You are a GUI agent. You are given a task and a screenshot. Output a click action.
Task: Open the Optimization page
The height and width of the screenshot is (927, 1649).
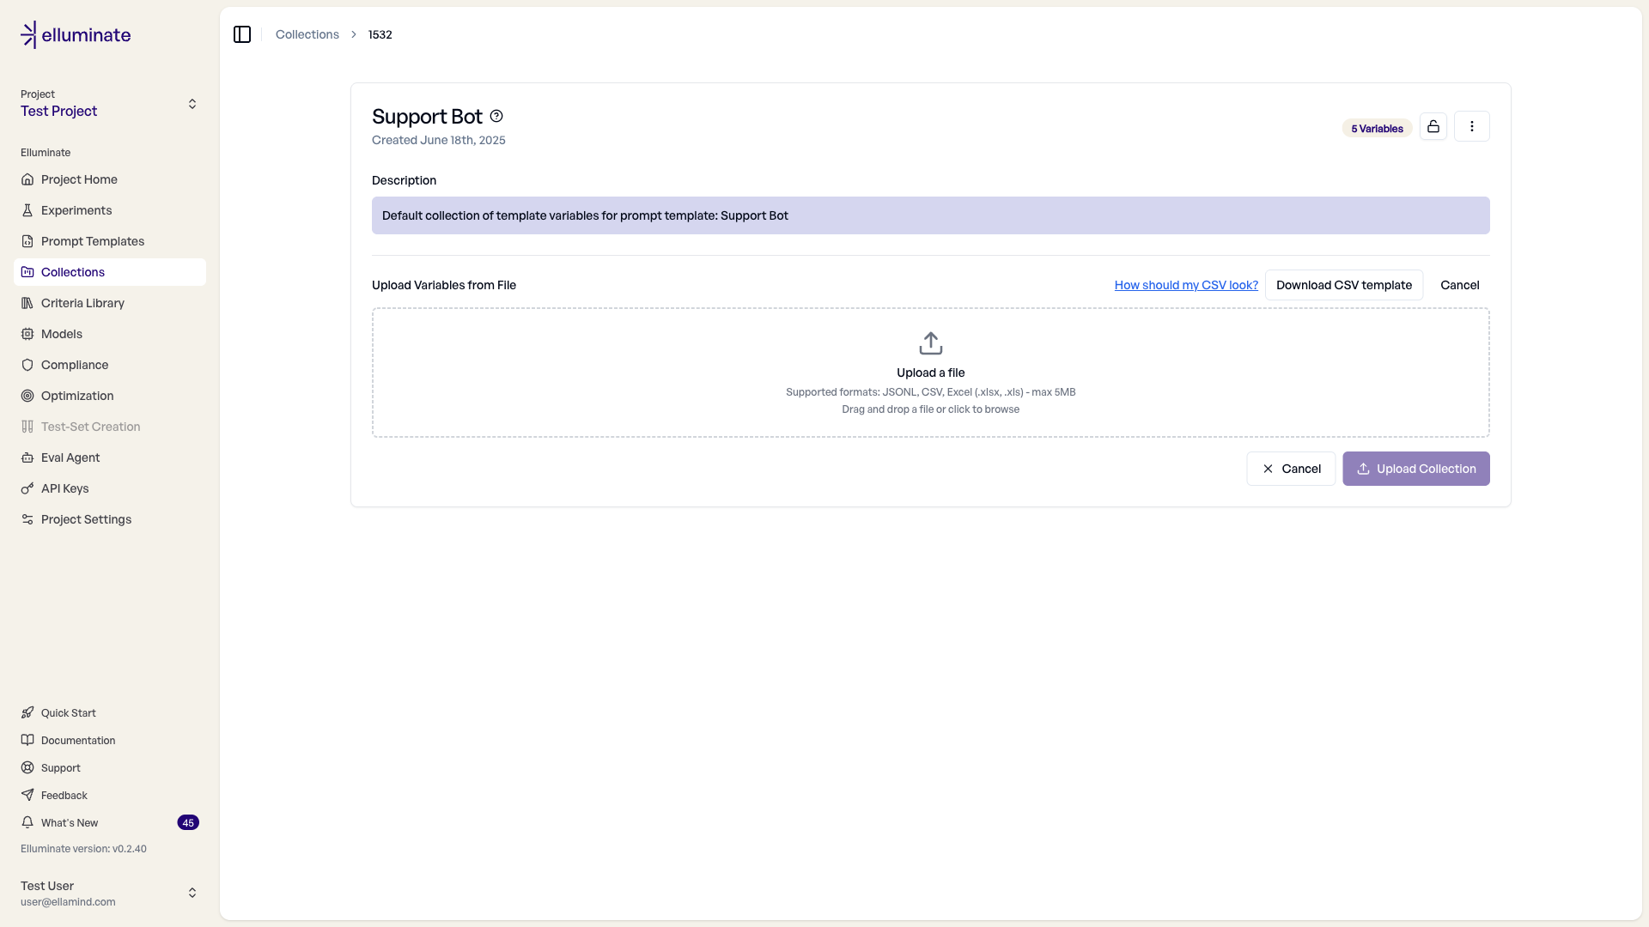click(77, 396)
